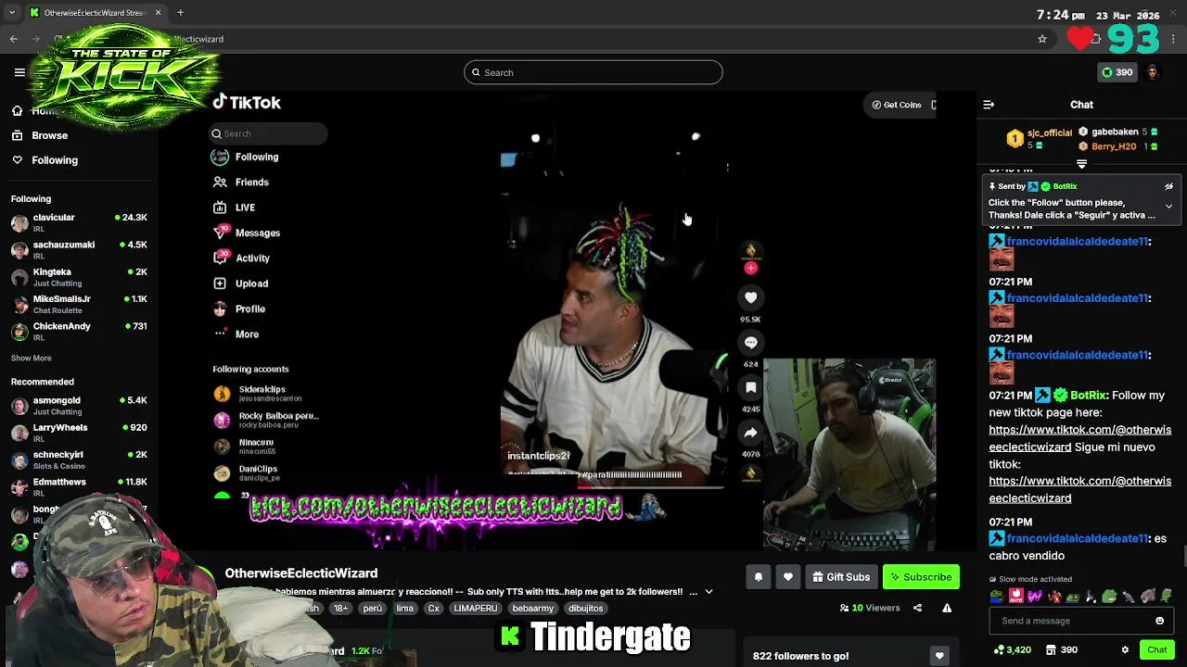Viewport: 1187px width, 667px height.
Task: Open first otherwiseeclecticwizard TikTok link in chat
Action: [1079, 438]
